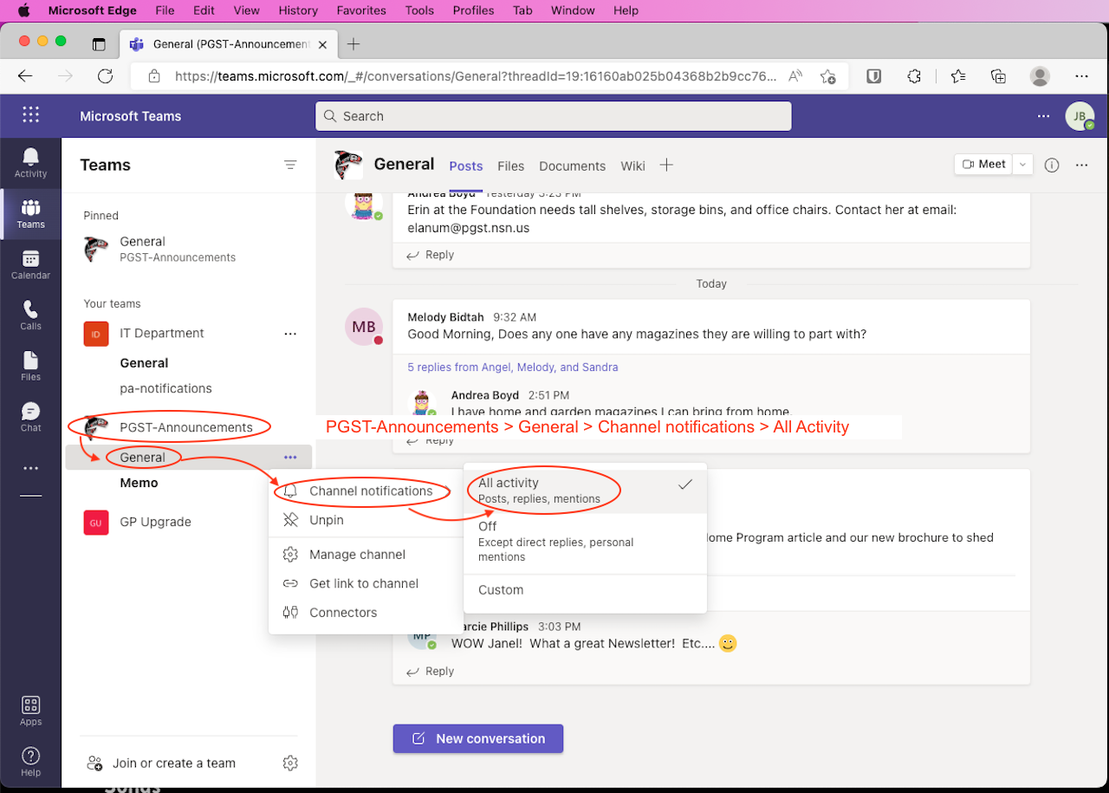Reply under Marcie Phillips message
Viewport: 1109px width, 793px height.
pos(431,671)
